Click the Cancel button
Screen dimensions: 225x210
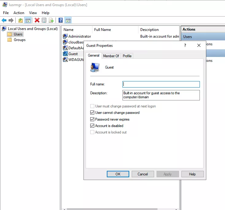142,174
